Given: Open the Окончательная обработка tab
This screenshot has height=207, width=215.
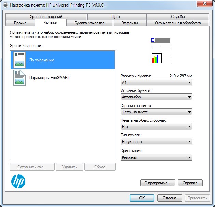Looking at the screenshot, I should (178, 23).
